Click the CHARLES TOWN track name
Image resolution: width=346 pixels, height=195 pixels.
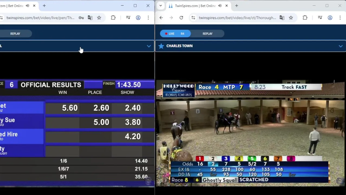[x=179, y=46]
